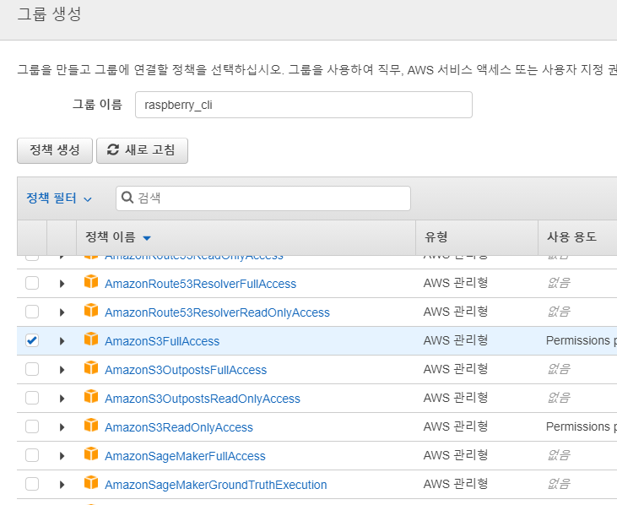Screen dimensions: 617x505
Task: Click Permissions usage text in AmazonS3FullAccess row
Action: coord(582,340)
